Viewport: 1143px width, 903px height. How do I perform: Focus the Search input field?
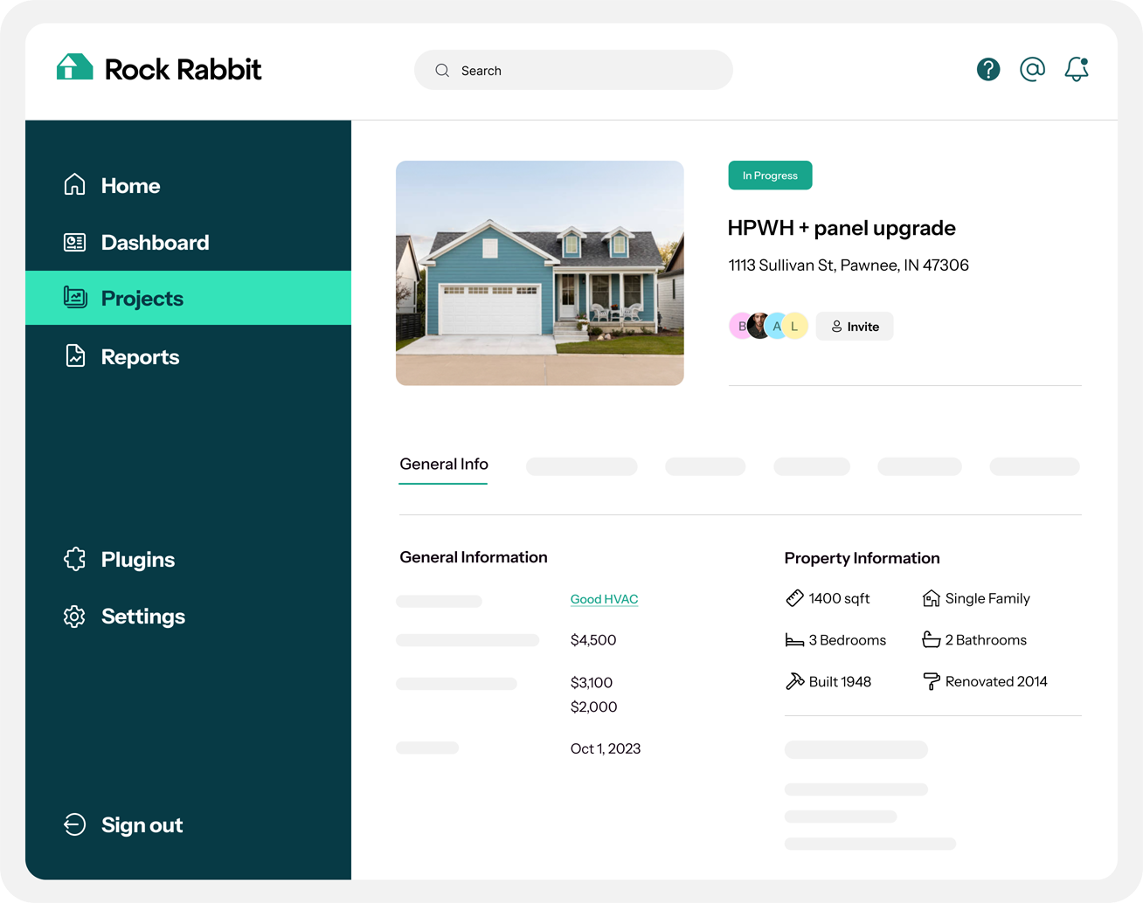pyautogui.click(x=573, y=70)
